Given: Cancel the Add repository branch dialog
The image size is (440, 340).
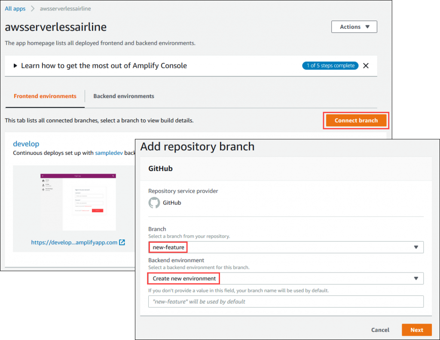Looking at the screenshot, I should (380, 330).
